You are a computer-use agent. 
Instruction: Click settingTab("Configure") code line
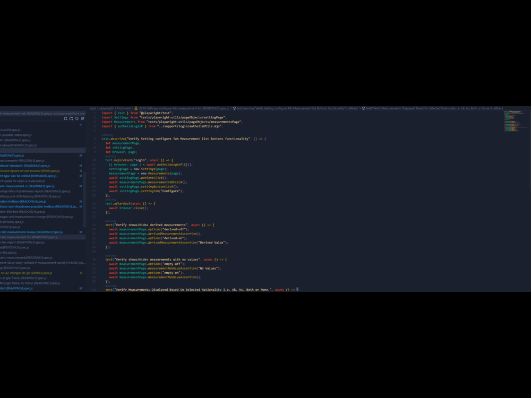147,191
